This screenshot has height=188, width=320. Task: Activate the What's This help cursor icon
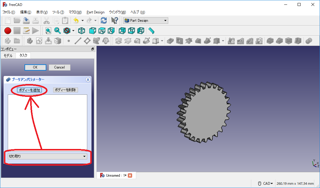114,21
